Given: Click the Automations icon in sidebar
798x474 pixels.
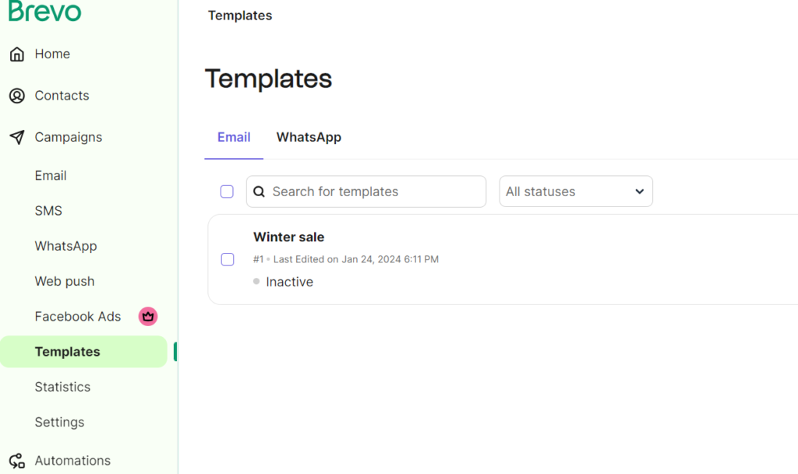Looking at the screenshot, I should click(x=16, y=461).
